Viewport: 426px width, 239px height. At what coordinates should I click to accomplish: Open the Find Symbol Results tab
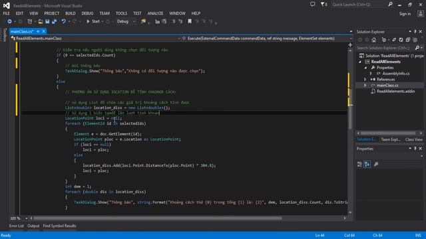(59, 226)
